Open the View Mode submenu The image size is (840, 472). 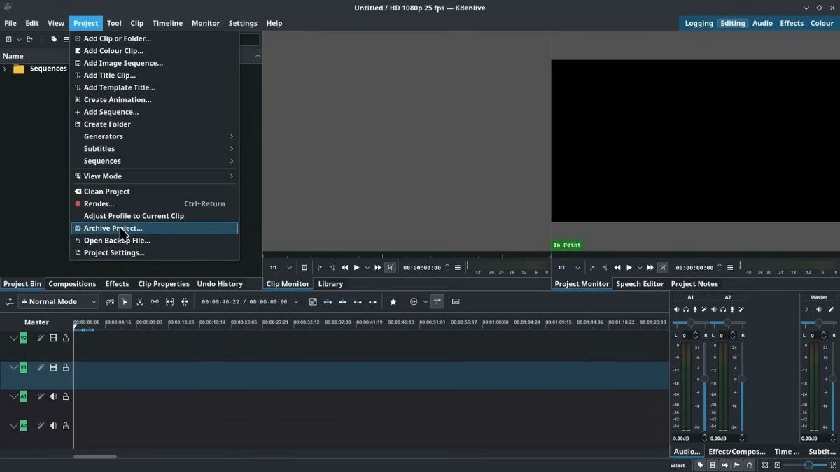(x=155, y=176)
